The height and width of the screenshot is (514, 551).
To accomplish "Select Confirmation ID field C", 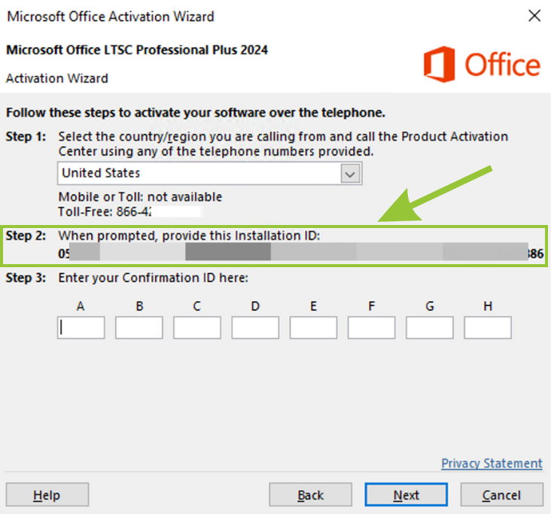I will click(197, 327).
